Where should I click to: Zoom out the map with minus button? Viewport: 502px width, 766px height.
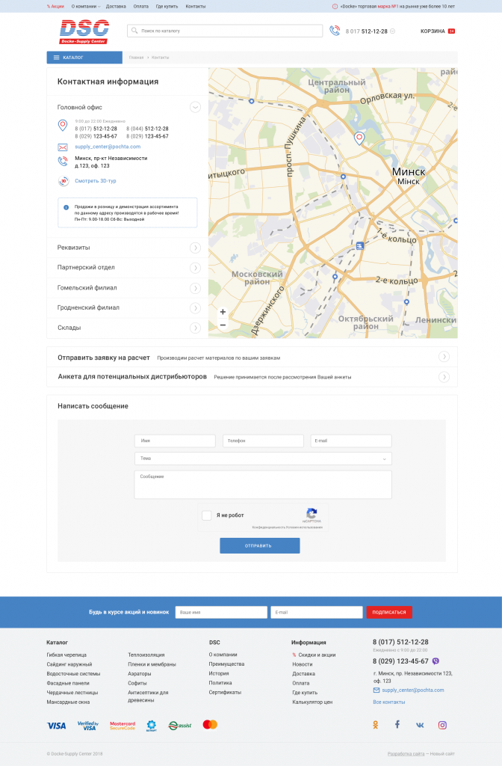[x=223, y=325]
